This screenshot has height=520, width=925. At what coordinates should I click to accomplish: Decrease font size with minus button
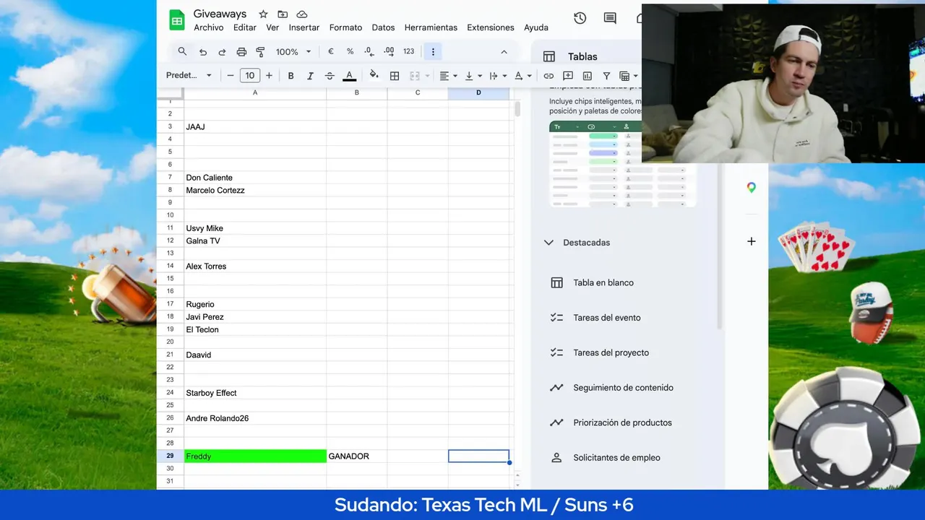[231, 75]
